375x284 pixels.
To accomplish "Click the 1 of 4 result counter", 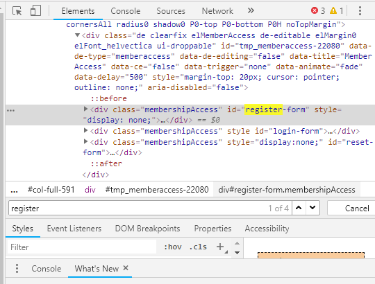I will point(278,208).
